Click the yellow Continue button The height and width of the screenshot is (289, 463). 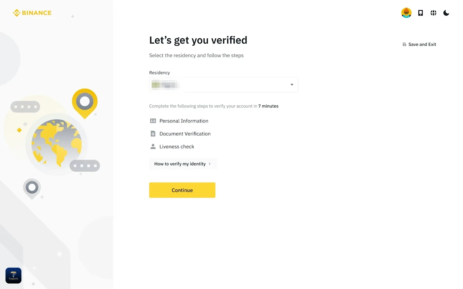click(x=182, y=190)
